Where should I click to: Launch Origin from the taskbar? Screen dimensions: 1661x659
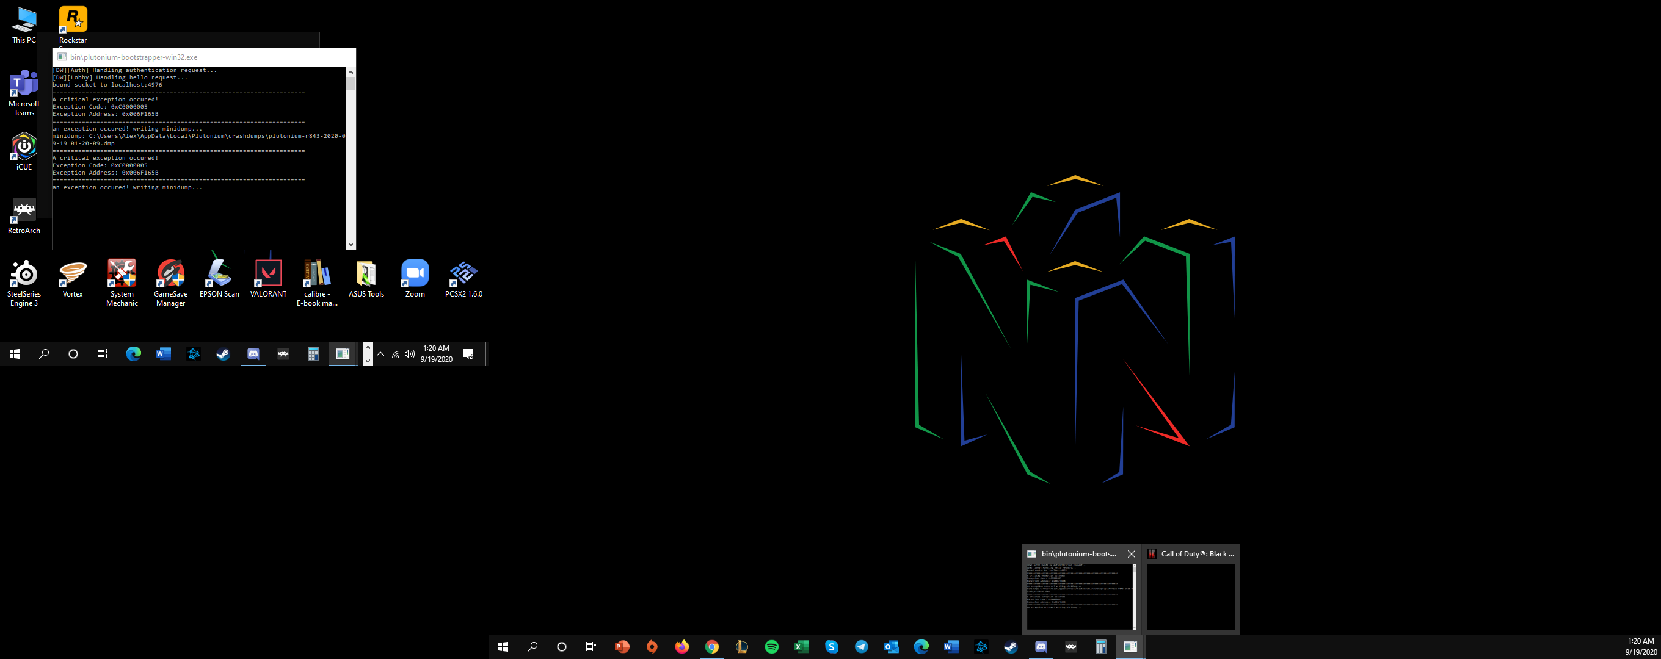tap(652, 647)
